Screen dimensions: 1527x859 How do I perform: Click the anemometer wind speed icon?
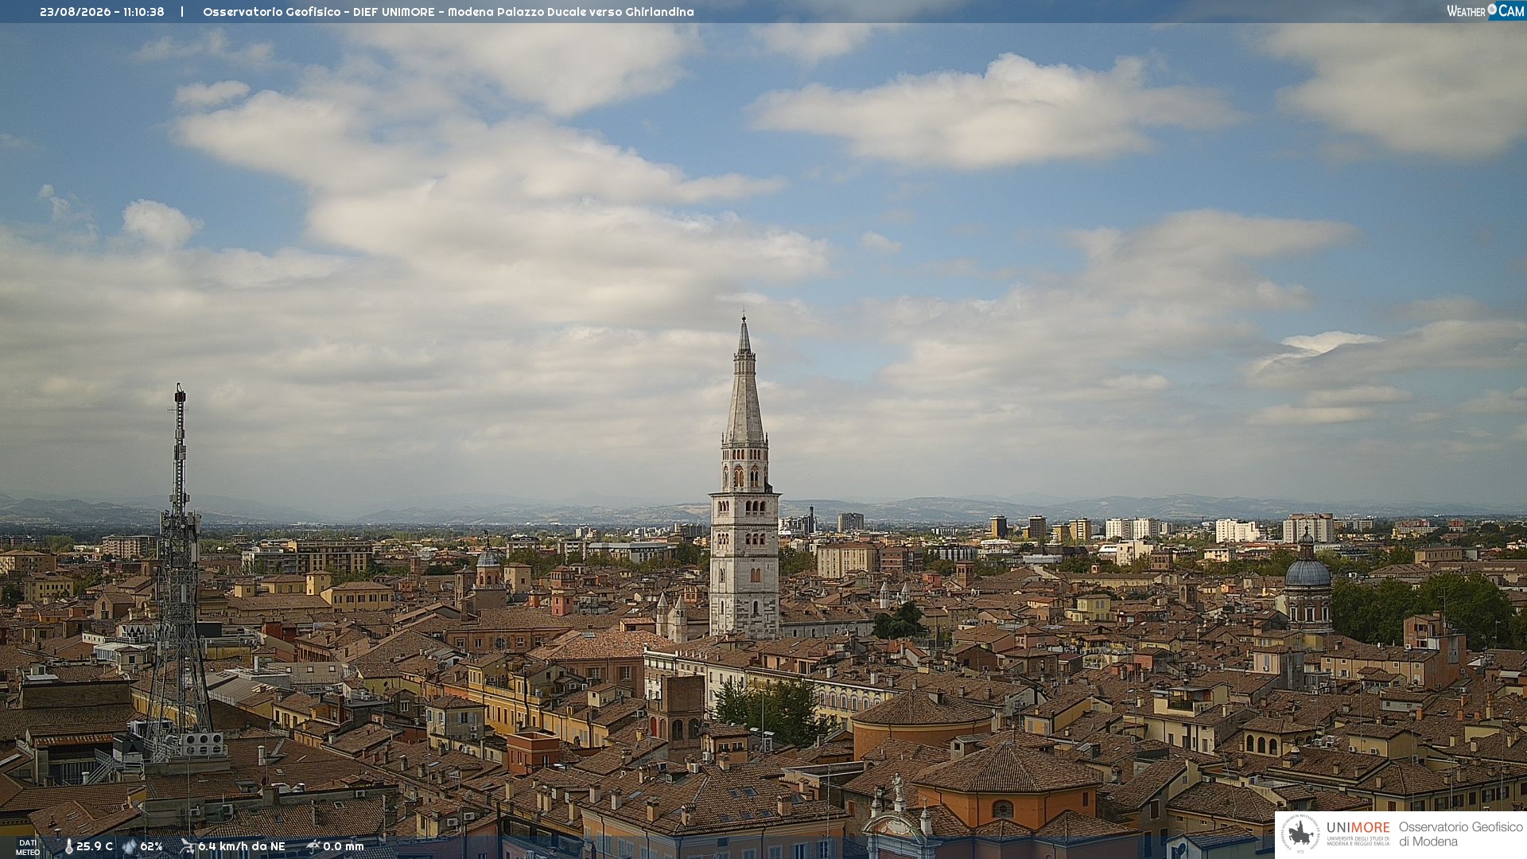tap(188, 846)
